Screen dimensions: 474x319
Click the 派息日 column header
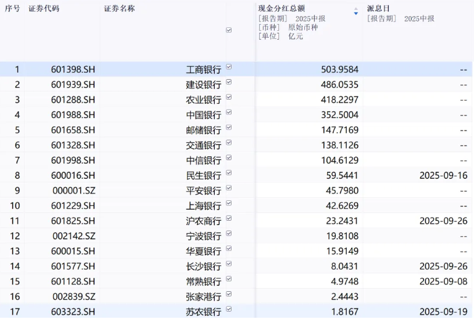pos(378,9)
